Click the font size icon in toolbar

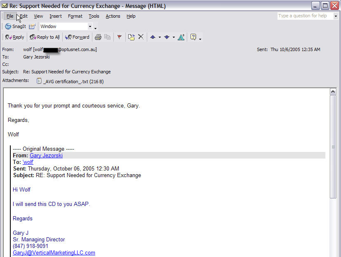pyautogui.click(x=181, y=37)
